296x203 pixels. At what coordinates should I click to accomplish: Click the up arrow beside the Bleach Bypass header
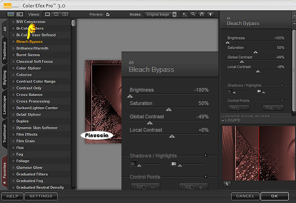tap(294, 15)
